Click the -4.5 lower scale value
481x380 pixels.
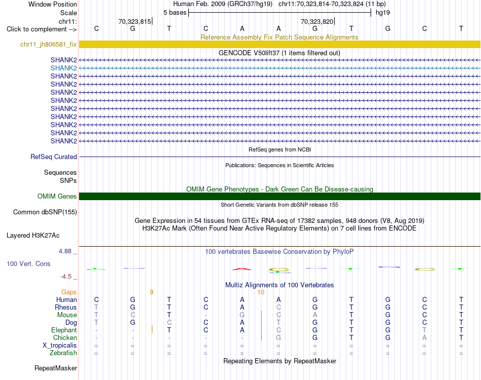[x=66, y=277]
